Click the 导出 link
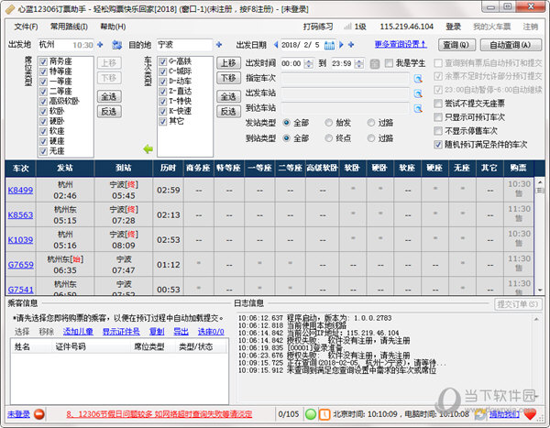Screen dimensions: 550x428 click(x=181, y=332)
